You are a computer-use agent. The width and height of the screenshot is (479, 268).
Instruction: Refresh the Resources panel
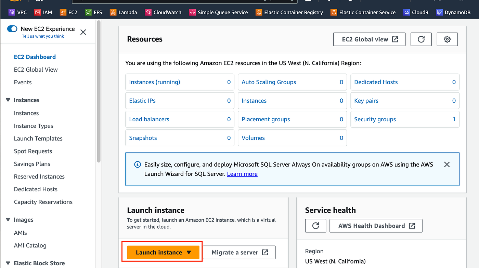pos(421,39)
